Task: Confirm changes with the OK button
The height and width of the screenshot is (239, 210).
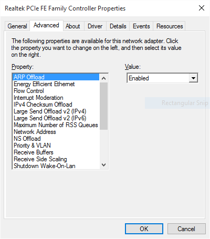Action: coord(144,228)
